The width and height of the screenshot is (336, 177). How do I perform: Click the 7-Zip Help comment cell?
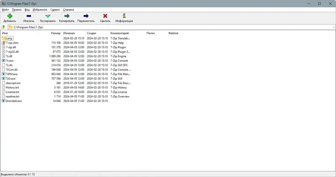(x=117, y=43)
